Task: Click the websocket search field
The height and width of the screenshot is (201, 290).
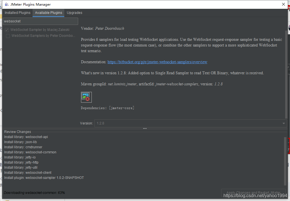Action: coord(40,21)
